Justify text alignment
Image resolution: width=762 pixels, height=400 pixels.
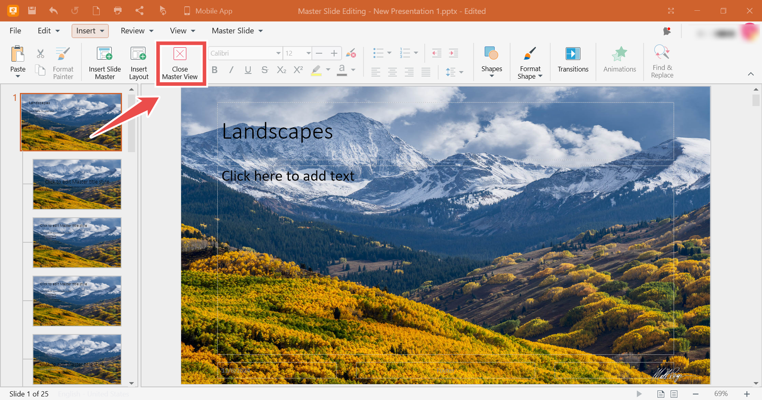click(426, 72)
